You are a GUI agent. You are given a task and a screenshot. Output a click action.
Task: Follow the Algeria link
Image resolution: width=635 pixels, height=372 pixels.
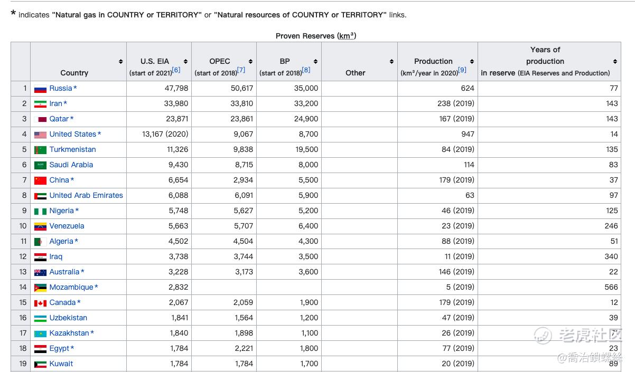(x=61, y=241)
